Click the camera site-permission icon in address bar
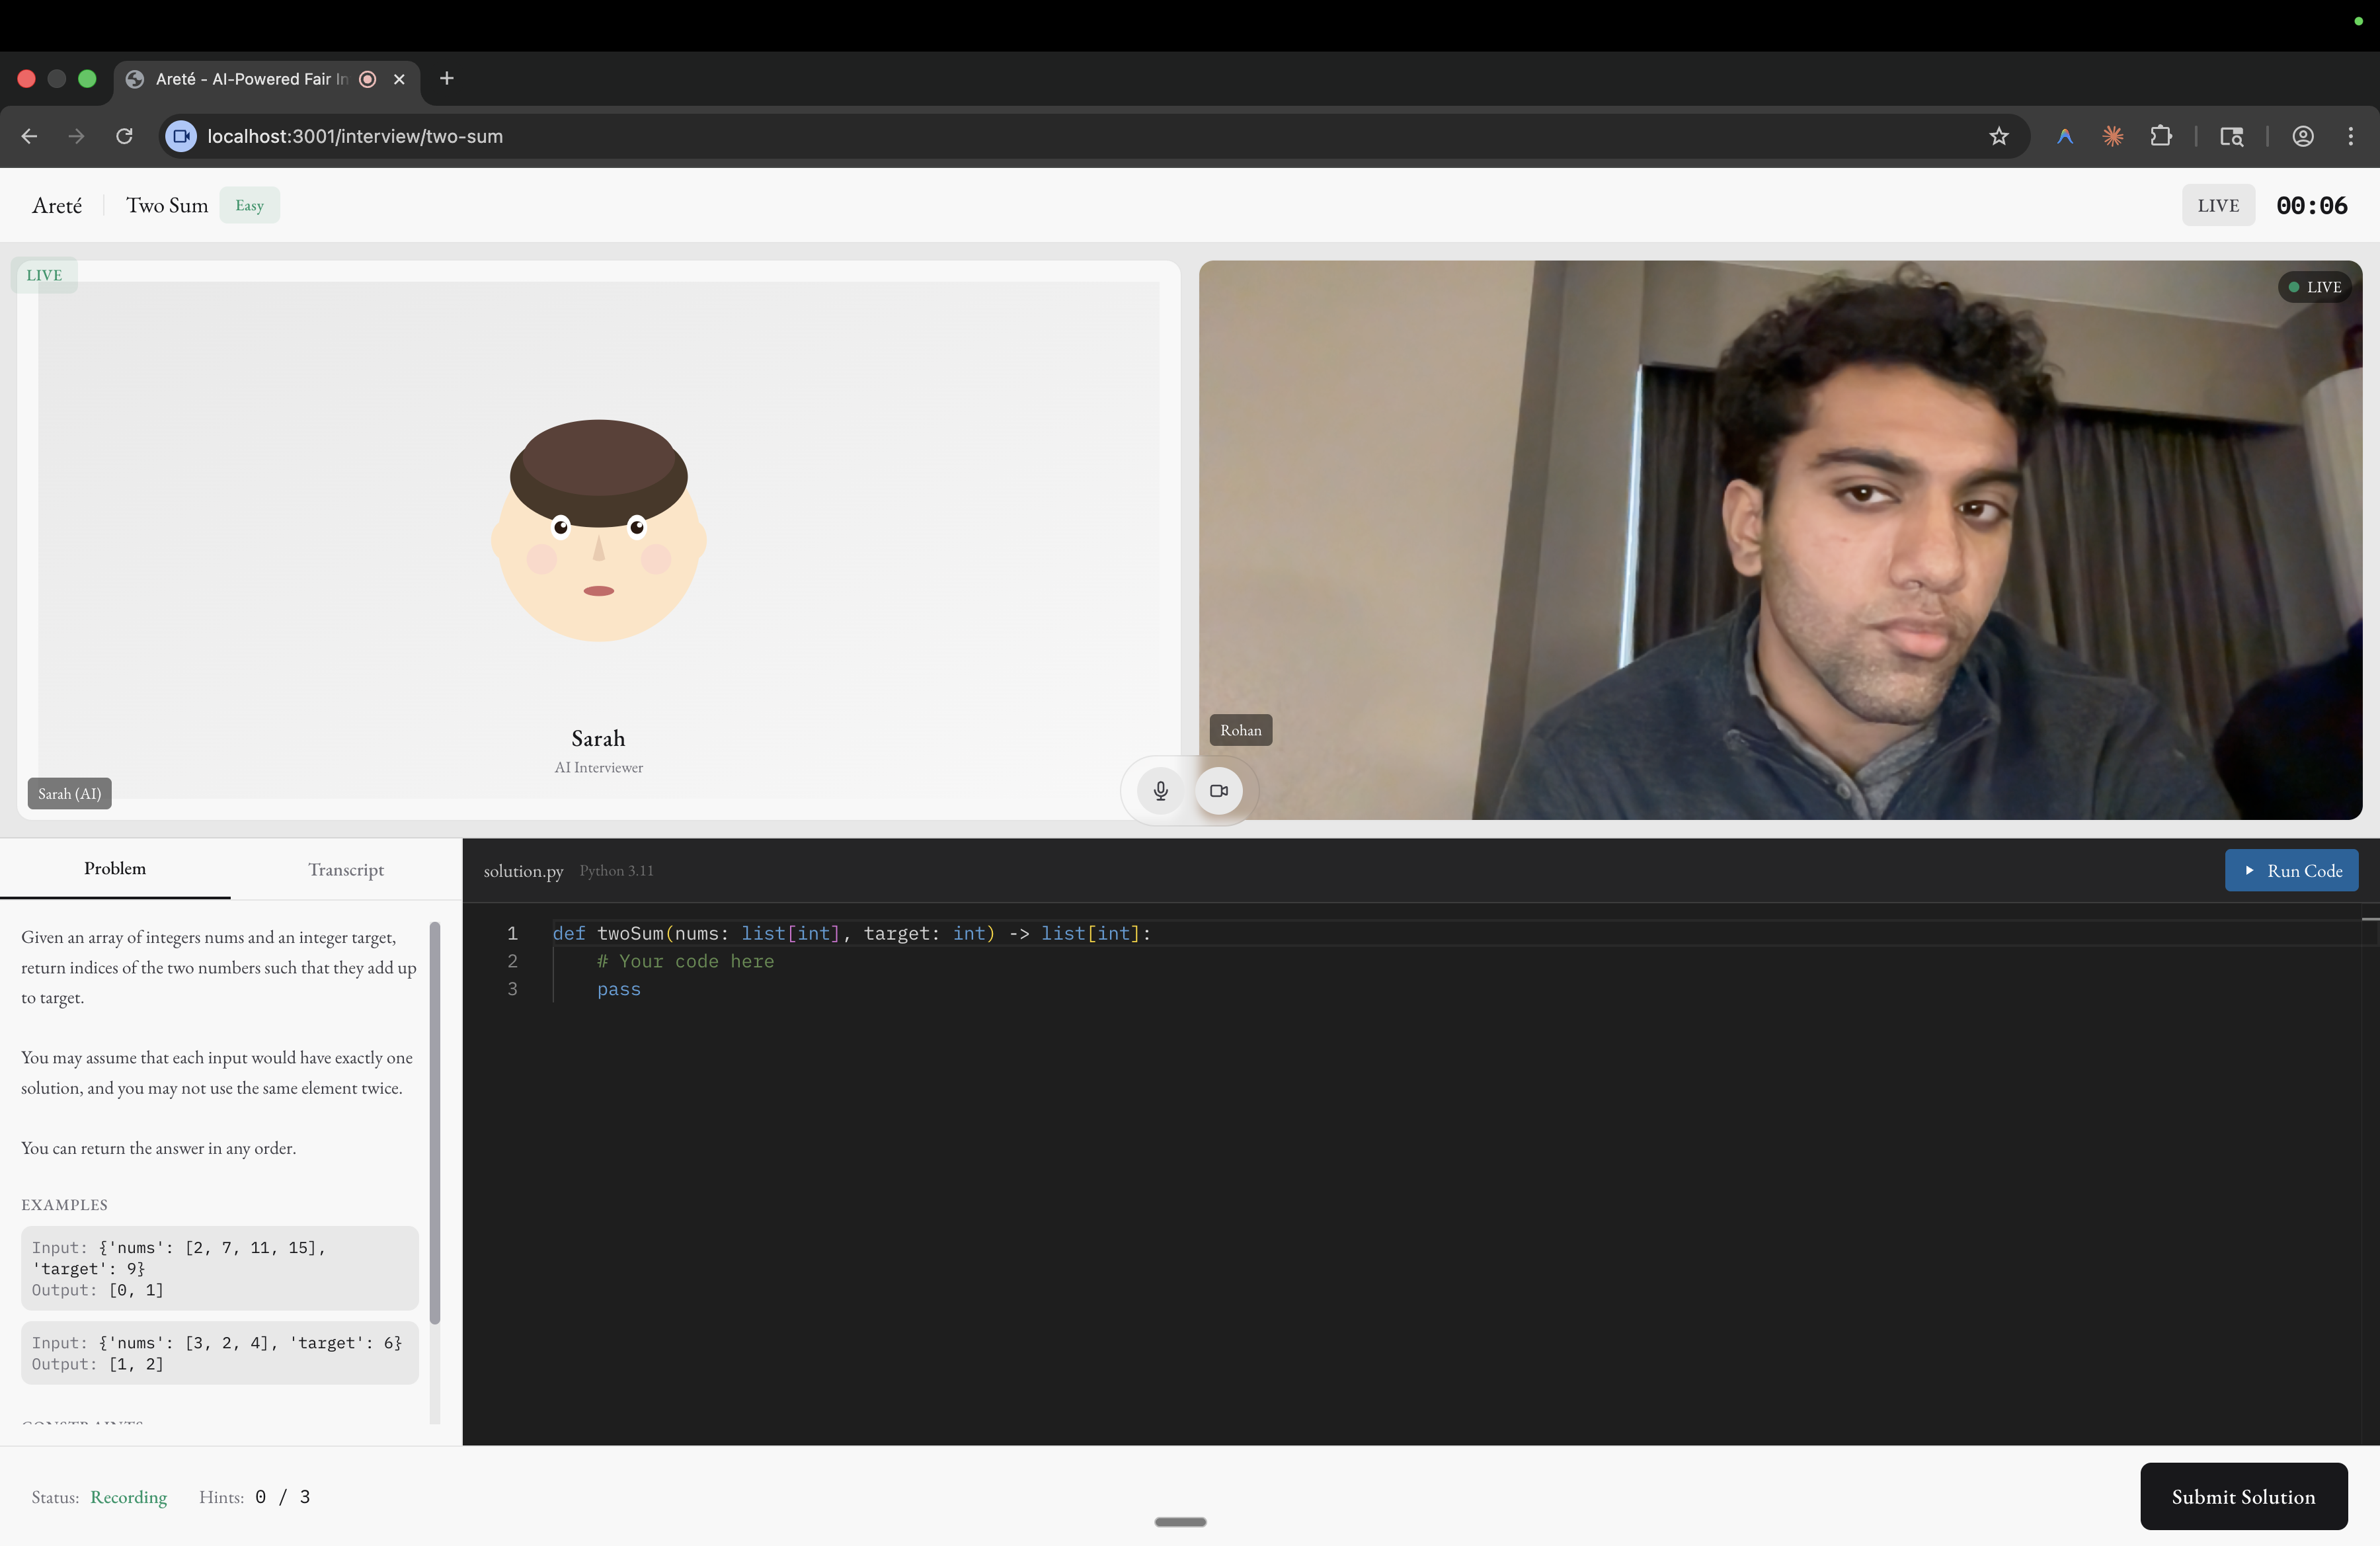Image resolution: width=2380 pixels, height=1546 pixels. point(181,136)
